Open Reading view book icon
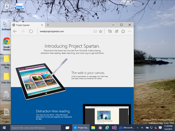 pyautogui.click(x=95, y=31)
